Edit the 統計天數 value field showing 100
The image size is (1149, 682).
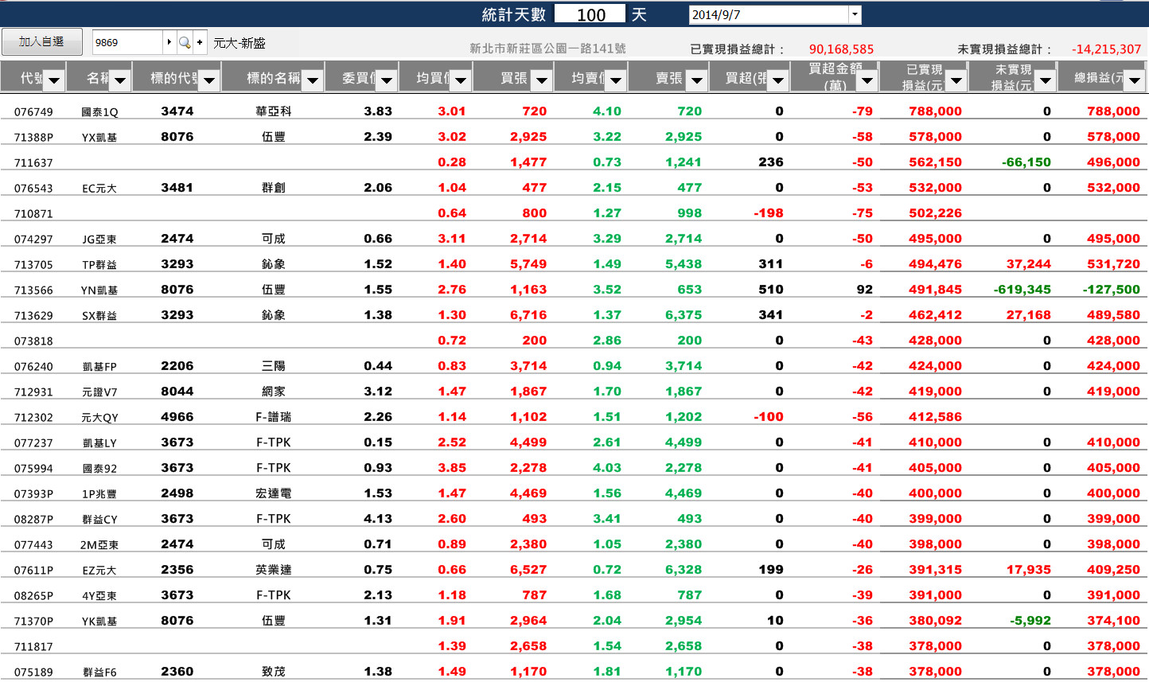590,14
